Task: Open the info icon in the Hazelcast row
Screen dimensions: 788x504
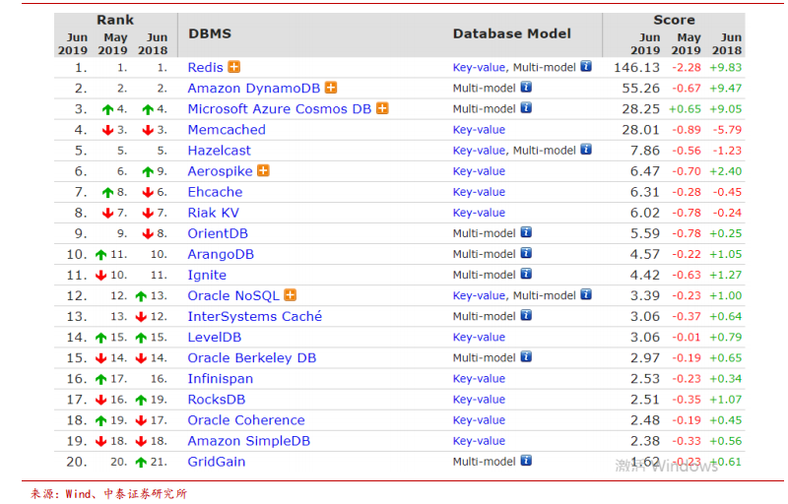Action: (586, 150)
